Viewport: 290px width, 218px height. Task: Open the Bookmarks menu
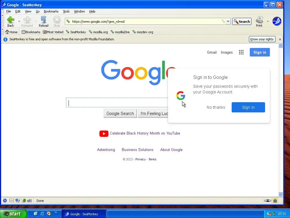pyautogui.click(x=51, y=11)
